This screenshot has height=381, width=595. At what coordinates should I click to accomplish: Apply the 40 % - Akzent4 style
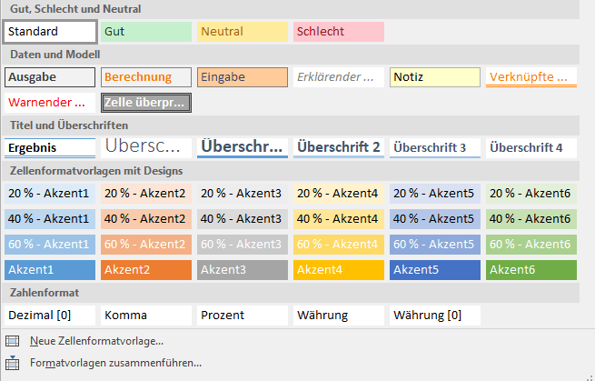pos(339,219)
